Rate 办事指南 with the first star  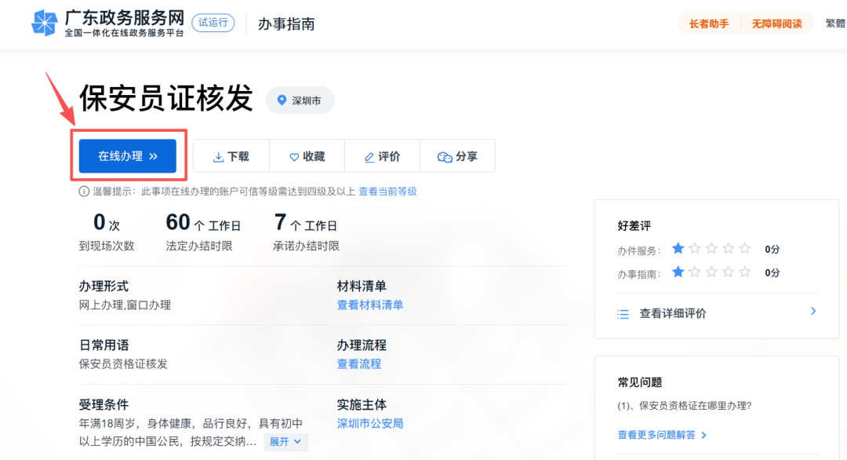coord(678,272)
